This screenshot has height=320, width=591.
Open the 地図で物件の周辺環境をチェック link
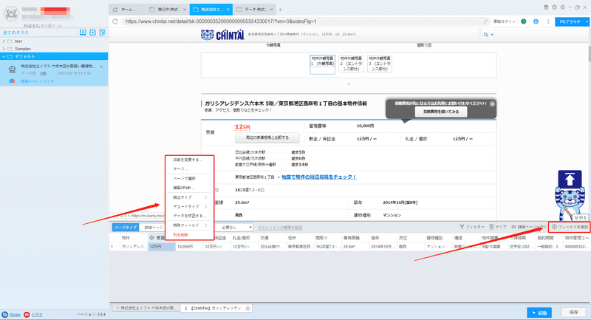[319, 177]
